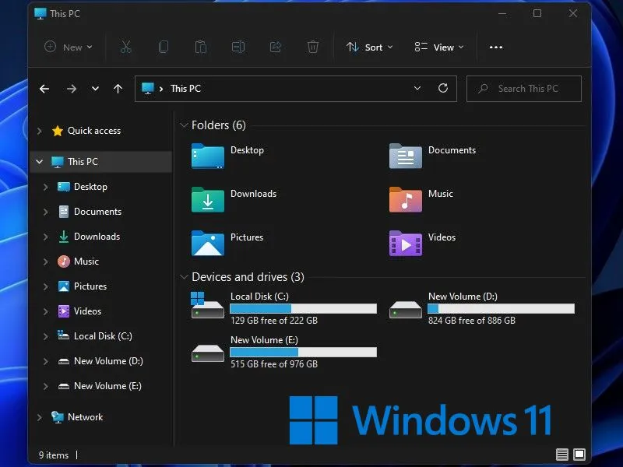Select Music in the navigation pane
Screen dimensions: 623x467
[86, 262]
